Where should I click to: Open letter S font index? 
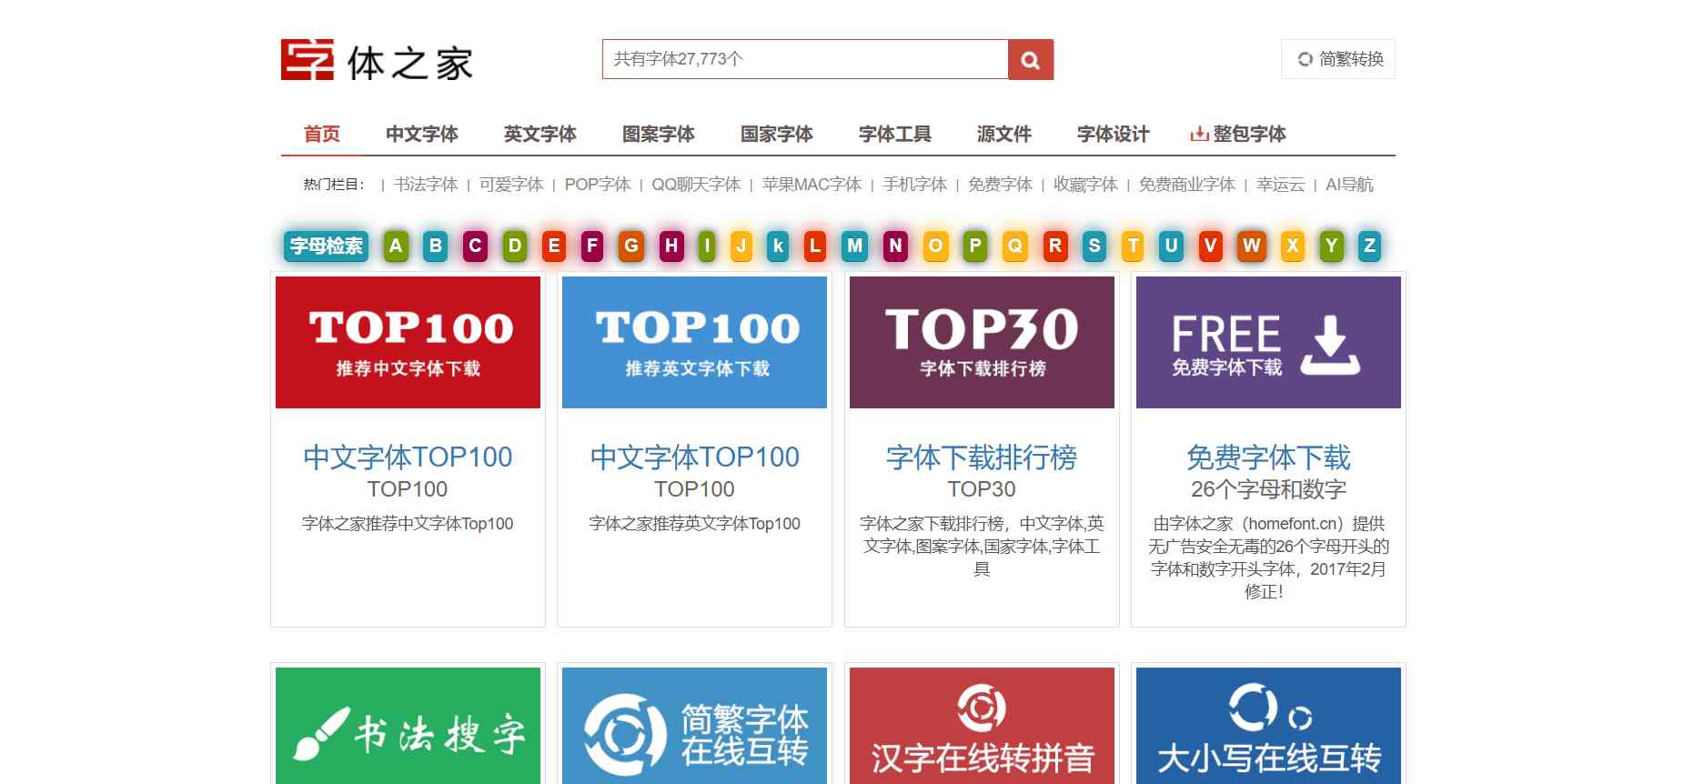1094,246
